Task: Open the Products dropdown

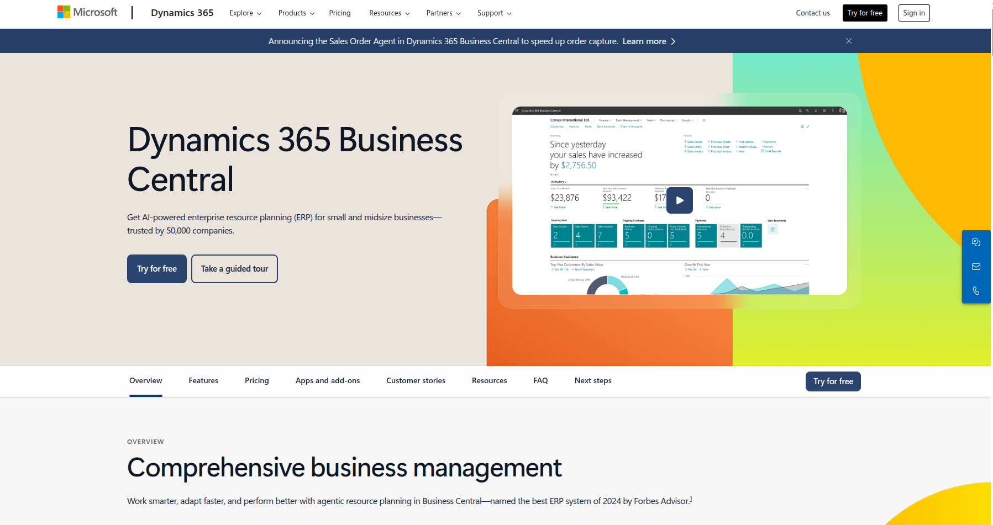Action: pos(296,13)
